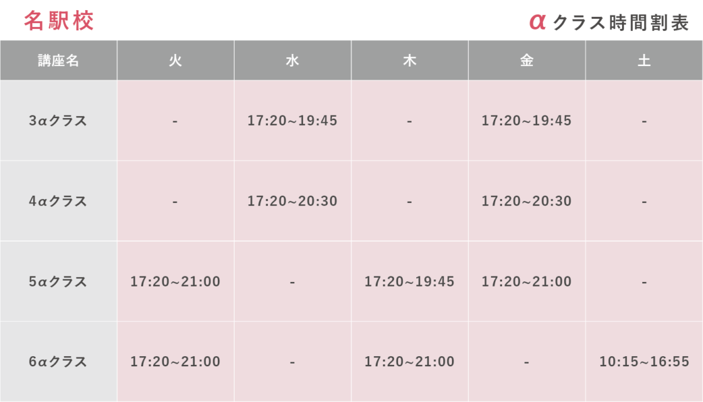703x402 pixels.
Task: Select the 土 column header
Action: 644,61
